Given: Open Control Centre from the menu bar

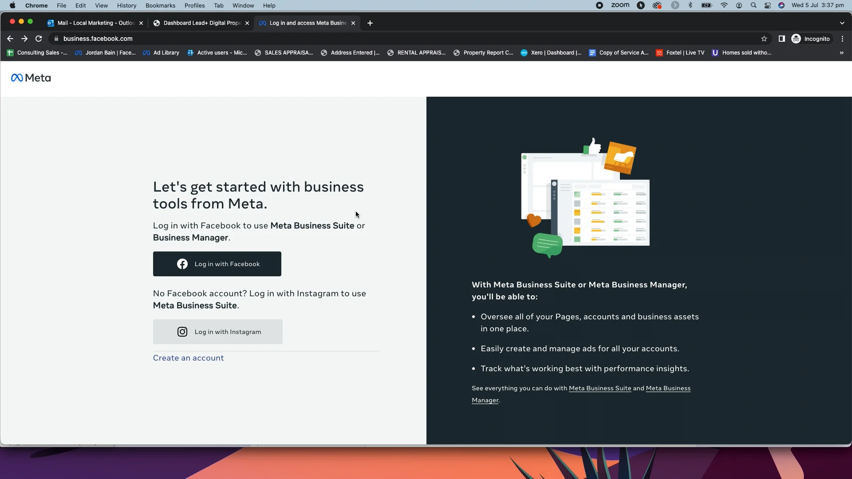Looking at the screenshot, I should [768, 5].
